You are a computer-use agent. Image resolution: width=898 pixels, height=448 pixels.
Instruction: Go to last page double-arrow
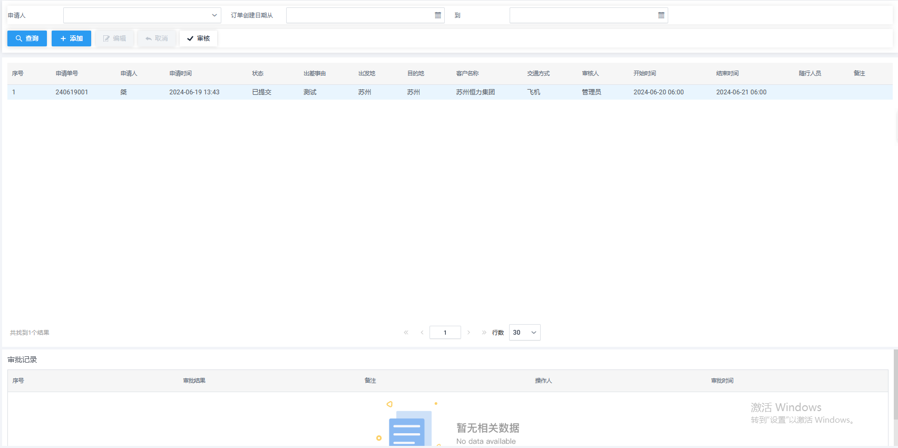click(x=484, y=333)
